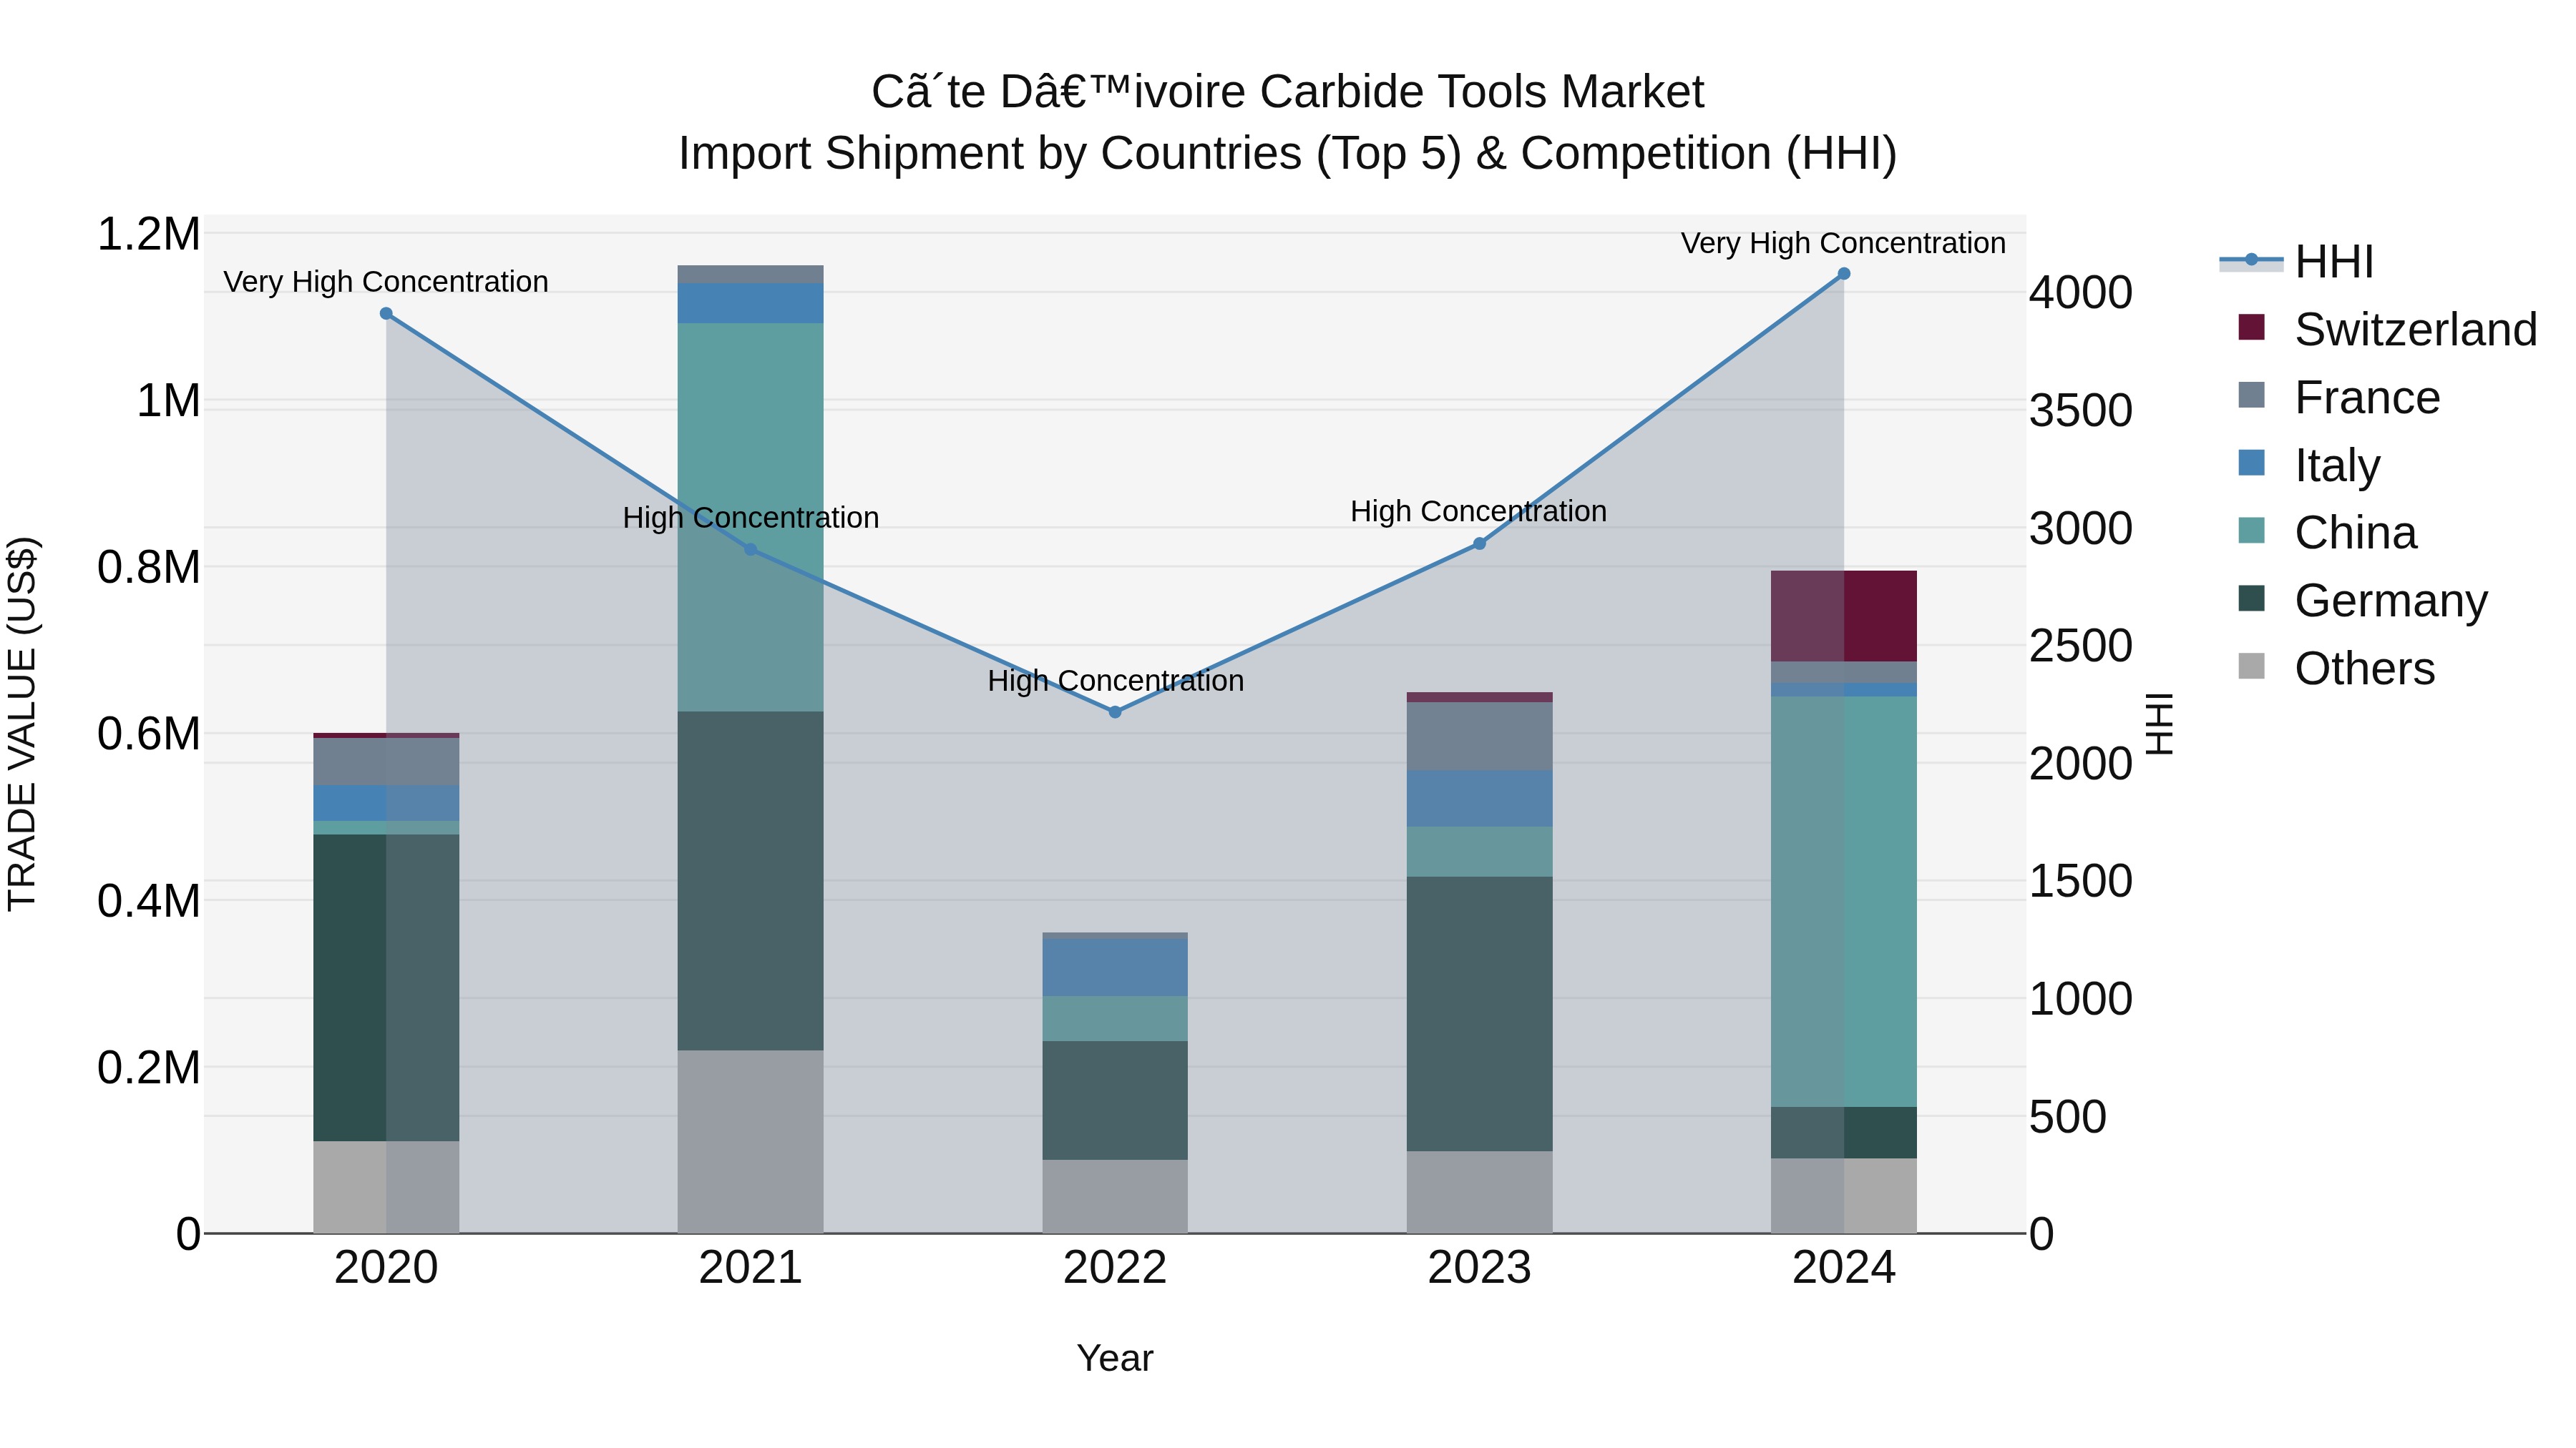Toggle the Others legend entry
2576x1448 pixels.
pos(2336,669)
